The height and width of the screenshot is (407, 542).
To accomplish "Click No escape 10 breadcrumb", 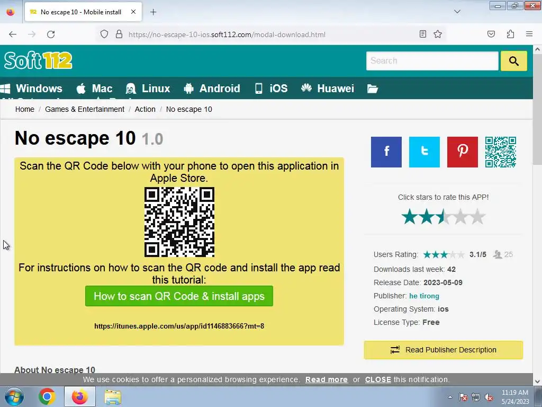I will pyautogui.click(x=189, y=109).
